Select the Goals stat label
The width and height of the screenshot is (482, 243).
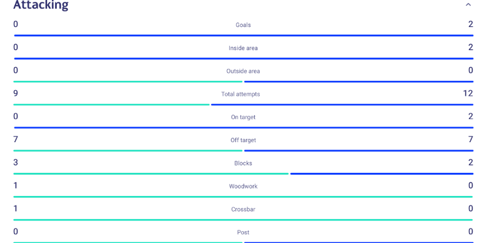click(x=243, y=25)
